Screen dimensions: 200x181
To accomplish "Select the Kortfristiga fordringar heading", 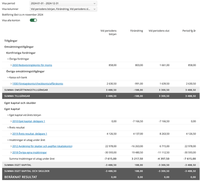I will (21, 53).
